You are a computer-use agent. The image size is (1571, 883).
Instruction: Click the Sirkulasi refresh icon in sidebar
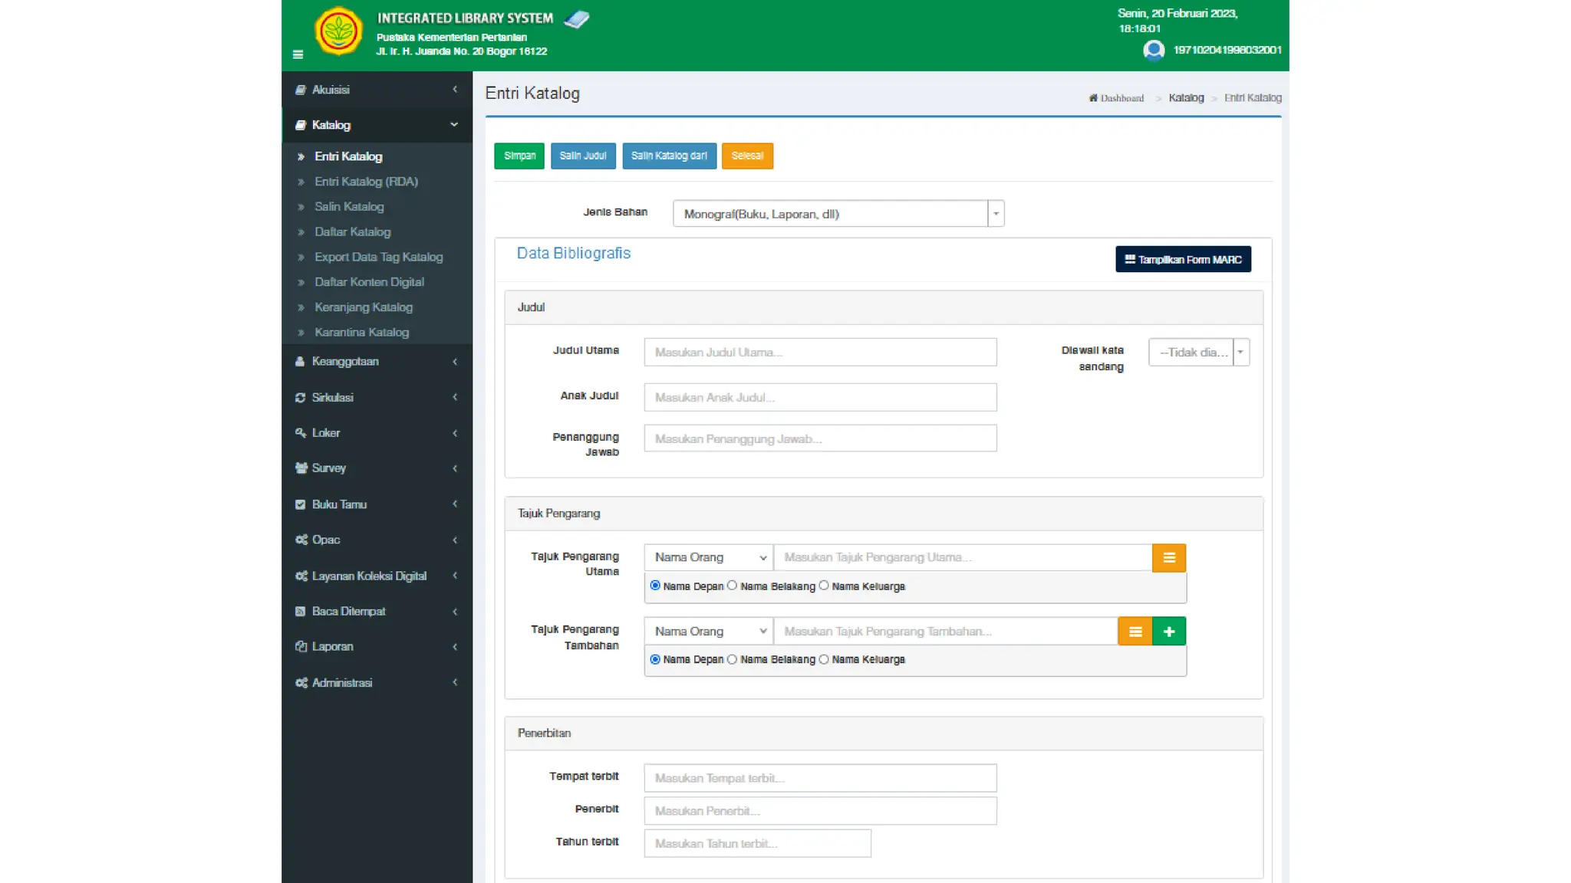tap(300, 398)
